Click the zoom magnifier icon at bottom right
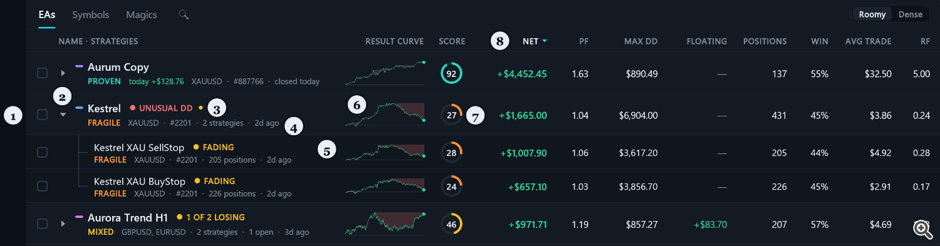Screen dimensions: 940x246 click(922, 229)
